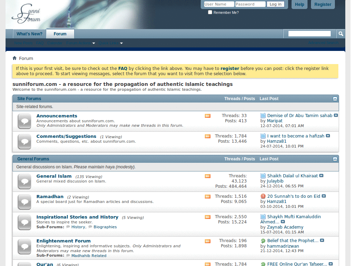
Task: Click the Announcements forum status icon
Action: (25, 121)
